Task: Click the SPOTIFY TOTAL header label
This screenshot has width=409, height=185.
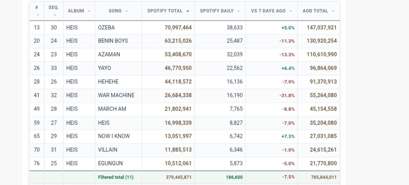Action: (165, 11)
